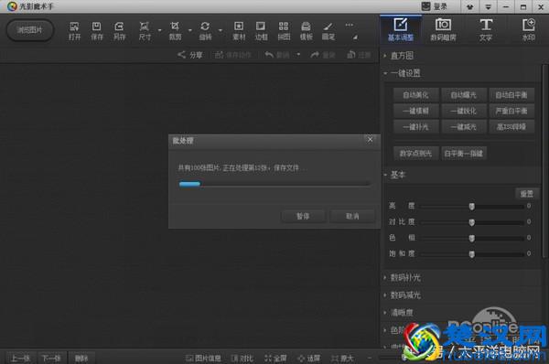Open the title bar dropdown menu icon

pos(488,6)
